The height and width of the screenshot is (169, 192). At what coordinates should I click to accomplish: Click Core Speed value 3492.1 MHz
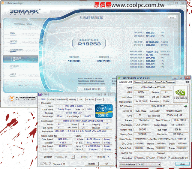point(63,139)
